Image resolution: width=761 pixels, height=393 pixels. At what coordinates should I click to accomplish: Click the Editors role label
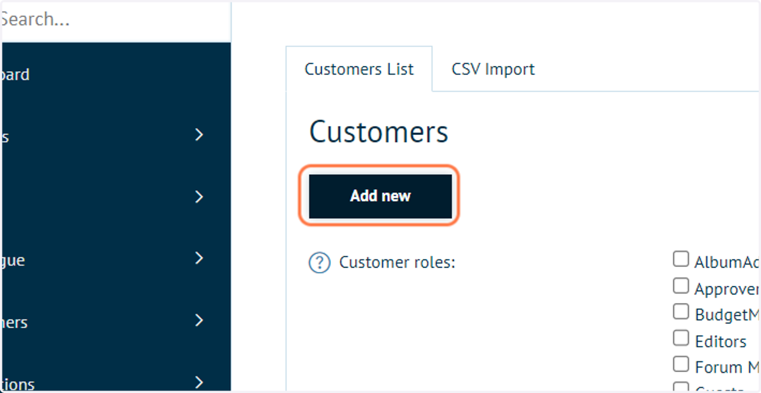720,342
